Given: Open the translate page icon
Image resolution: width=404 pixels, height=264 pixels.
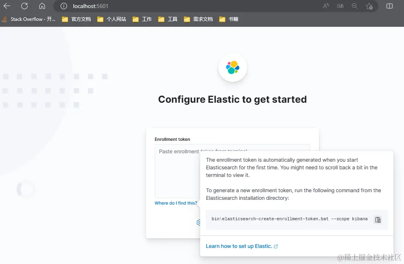Looking at the screenshot, I should 340,6.
